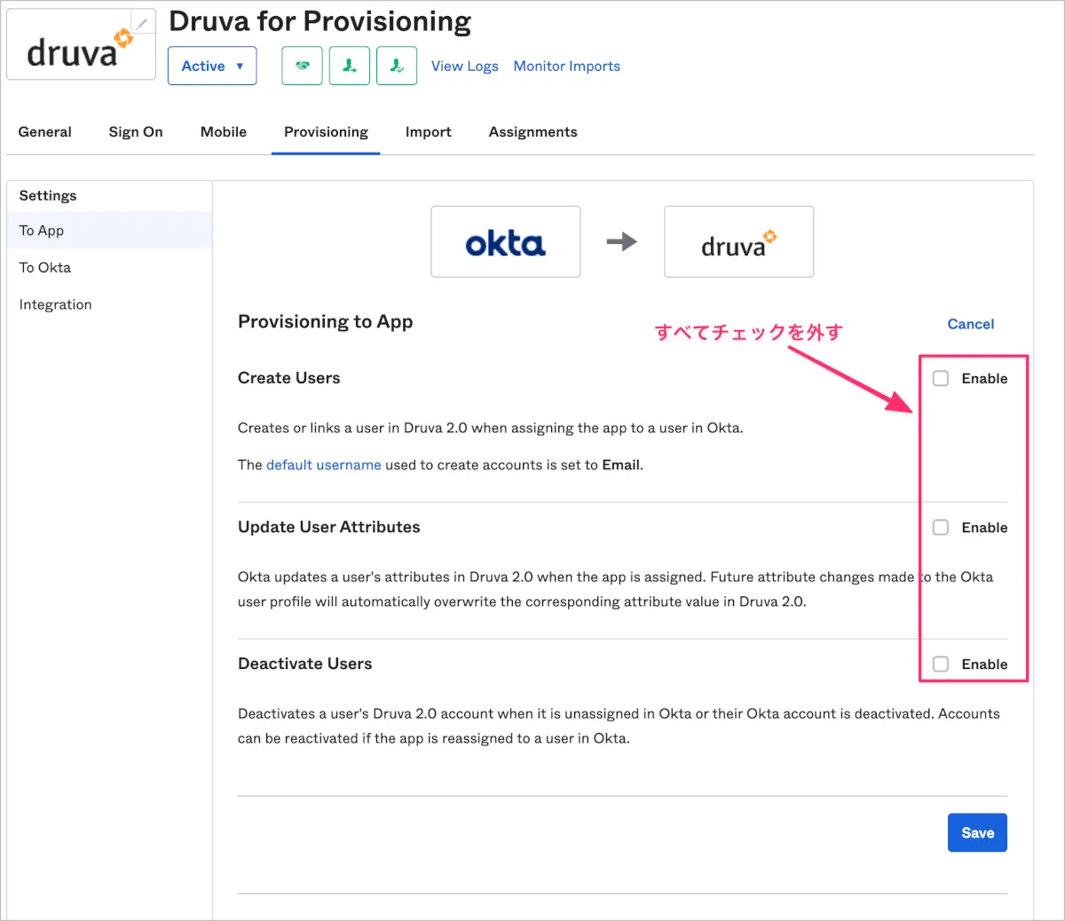
Task: Check the Deactivate Users Enable box
Action: point(941,665)
